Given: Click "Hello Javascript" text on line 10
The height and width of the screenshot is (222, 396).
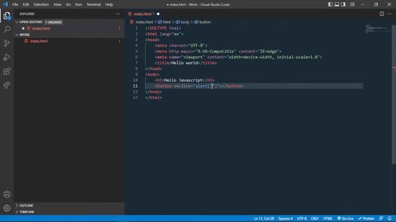Looking at the screenshot, I should (183, 80).
